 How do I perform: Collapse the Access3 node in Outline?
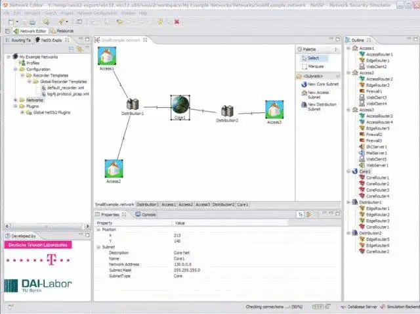click(x=348, y=110)
